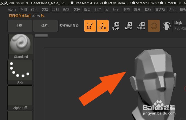Open the 影片 (Movie) menu
The image size is (186, 120).
pyautogui.click(x=137, y=10)
